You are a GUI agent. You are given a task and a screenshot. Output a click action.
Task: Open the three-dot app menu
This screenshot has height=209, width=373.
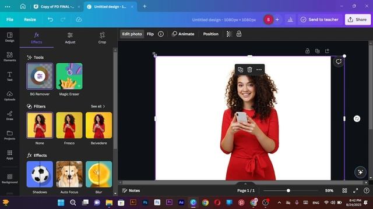pos(8,6)
